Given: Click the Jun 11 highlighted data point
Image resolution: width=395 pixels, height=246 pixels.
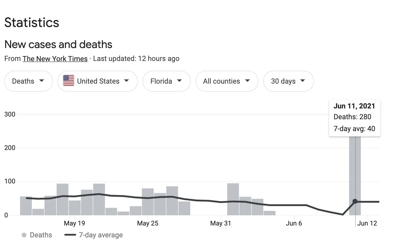Looking at the screenshot, I should click(x=355, y=201).
